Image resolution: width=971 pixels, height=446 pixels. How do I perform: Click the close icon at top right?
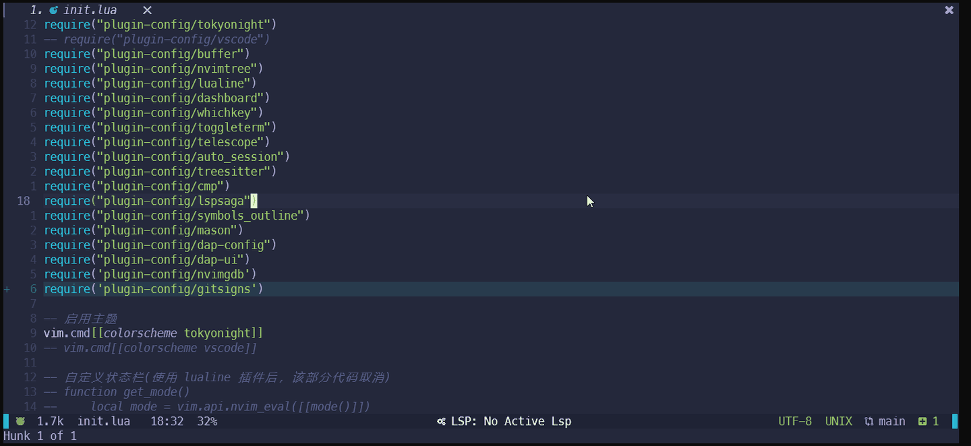949,10
